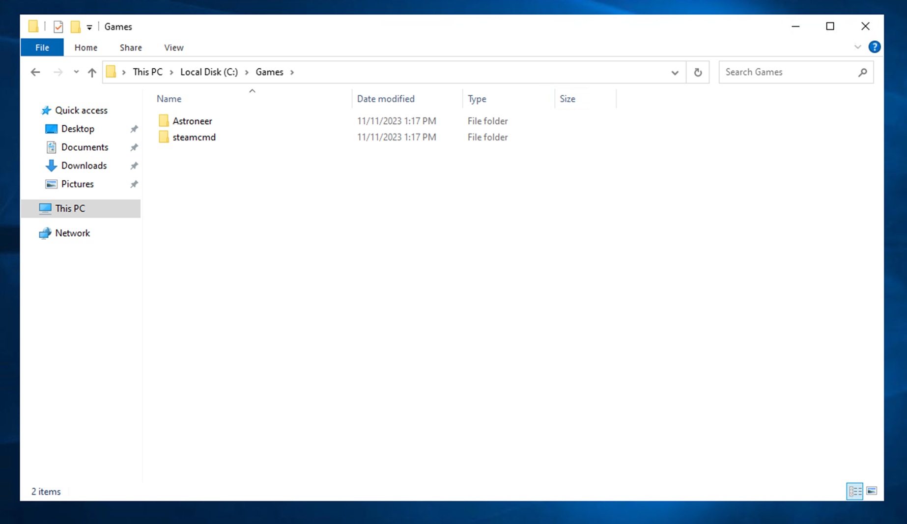The image size is (907, 524).
Task: Click the pin icon beside Pictures
Action: coord(134,184)
